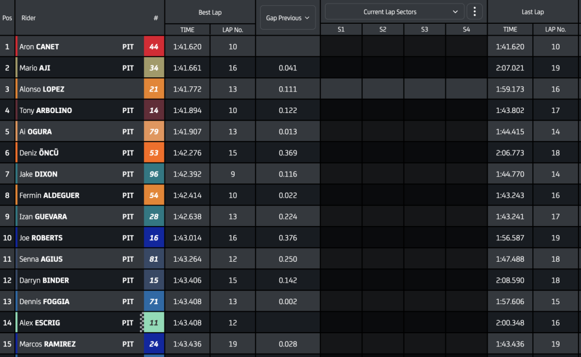The image size is (581, 357).
Task: Click rider number badge 34
Action: tap(154, 68)
